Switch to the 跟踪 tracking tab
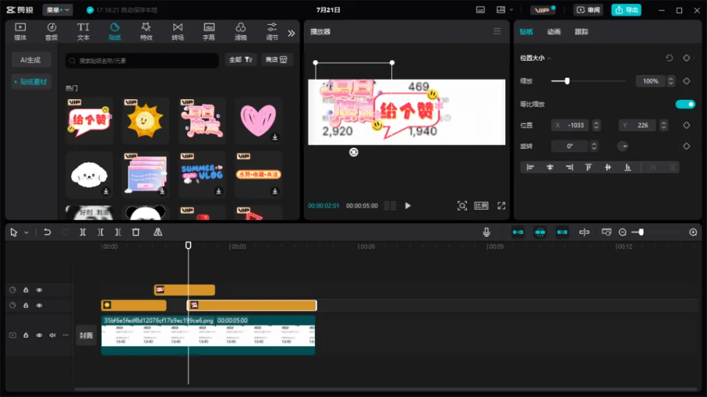This screenshot has width=707, height=397. (x=581, y=32)
